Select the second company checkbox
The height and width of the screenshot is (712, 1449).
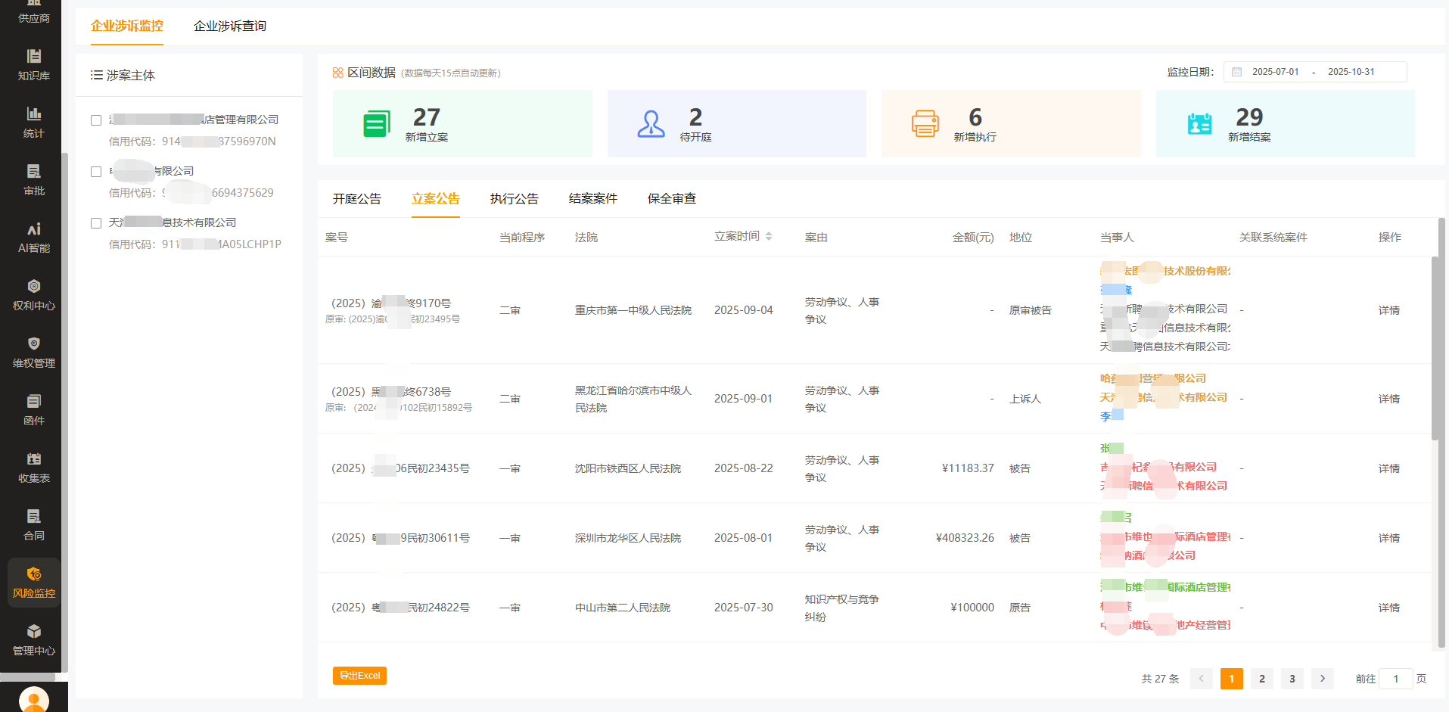point(95,171)
